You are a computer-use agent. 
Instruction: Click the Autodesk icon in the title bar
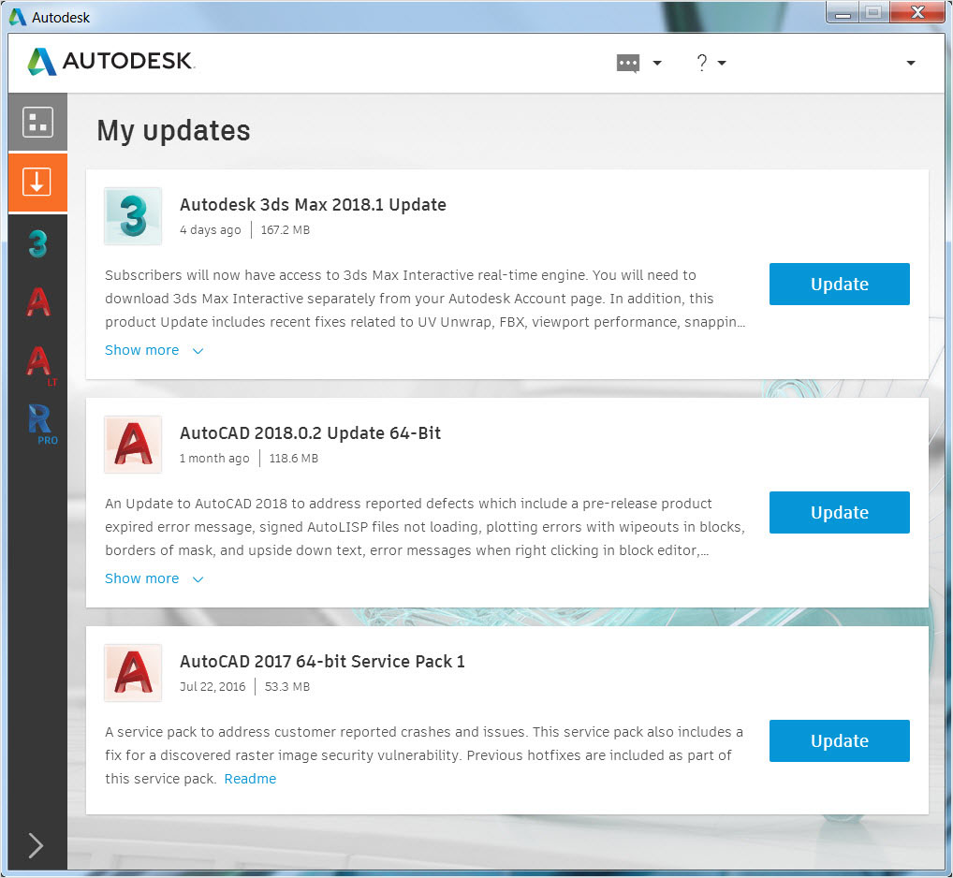(18, 17)
